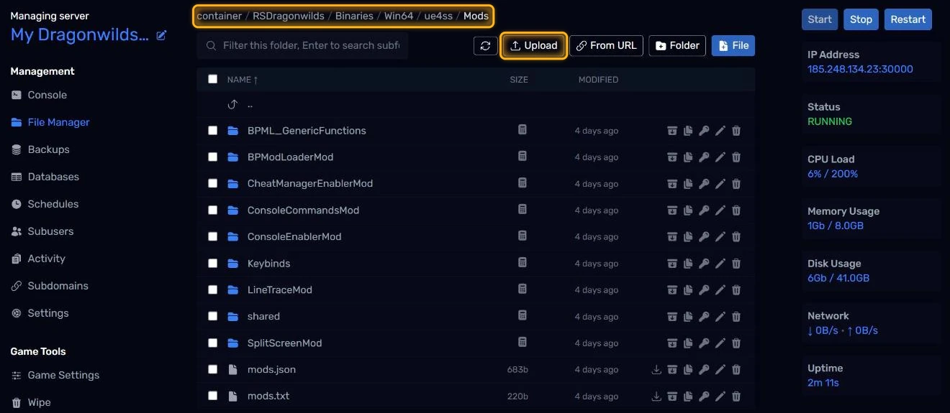Go up to parent directory arrow
Viewport: 950px width, 413px height.
point(232,104)
